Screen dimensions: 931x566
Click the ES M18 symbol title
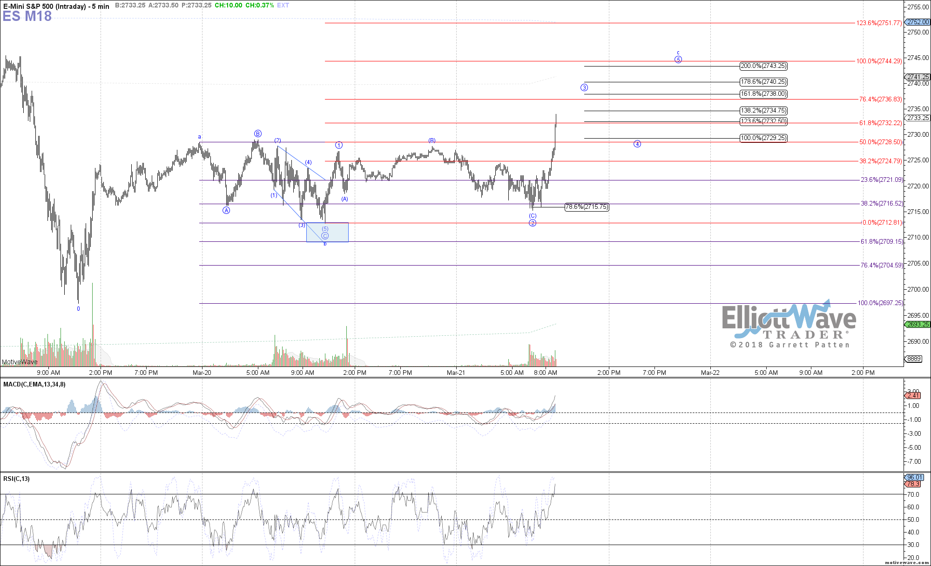[27, 16]
